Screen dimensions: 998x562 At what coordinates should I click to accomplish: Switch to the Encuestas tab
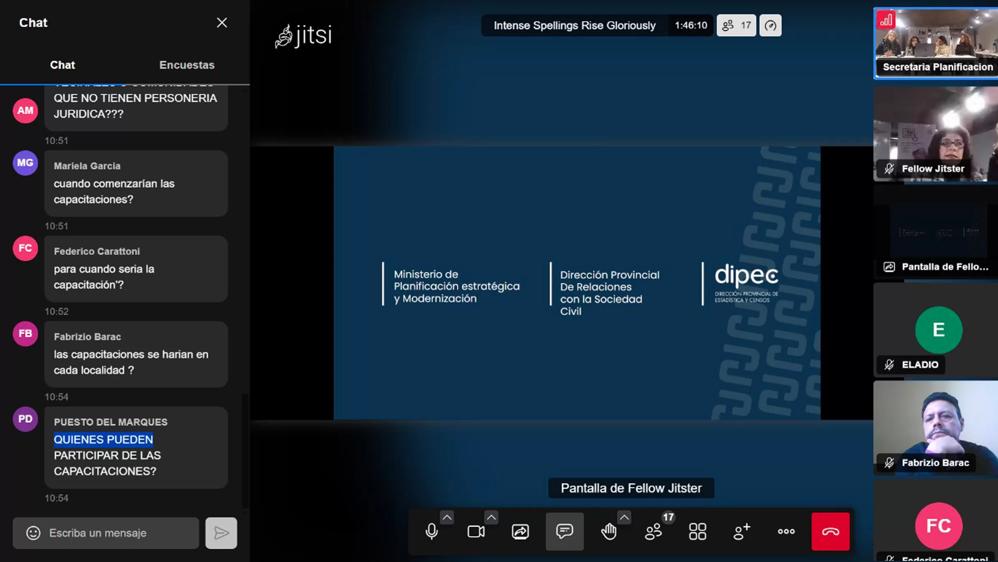click(x=187, y=65)
